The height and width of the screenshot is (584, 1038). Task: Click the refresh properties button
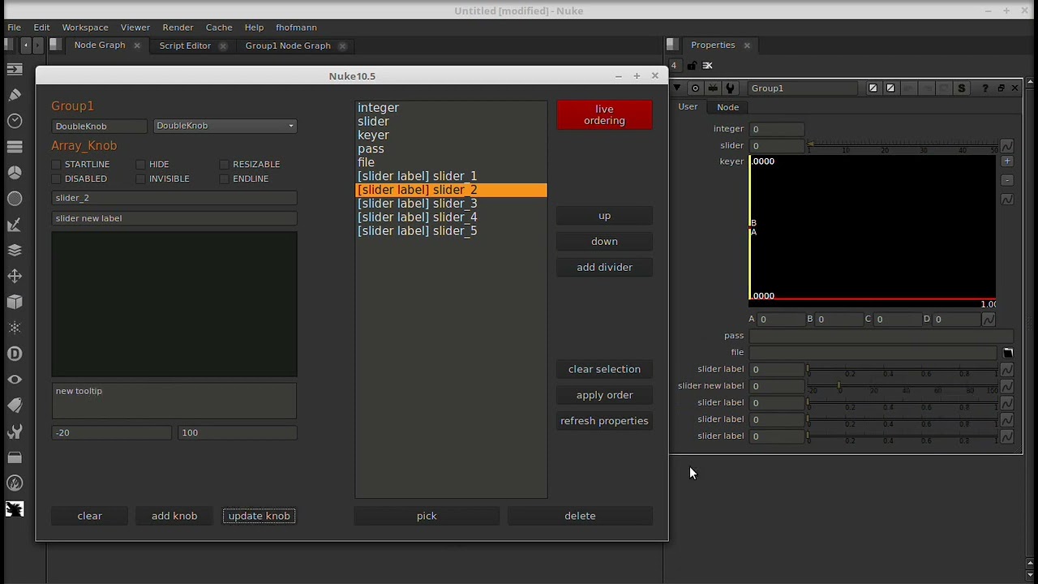[x=604, y=421]
